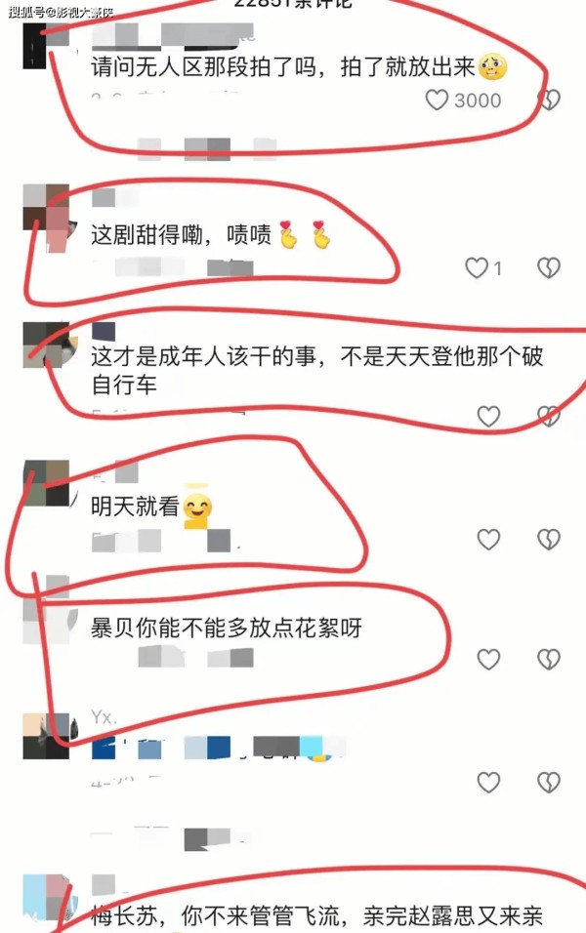The width and height of the screenshot is (586, 933).
Task: Like the 这剧甜得嘞 comment
Action: pyautogui.click(x=477, y=267)
